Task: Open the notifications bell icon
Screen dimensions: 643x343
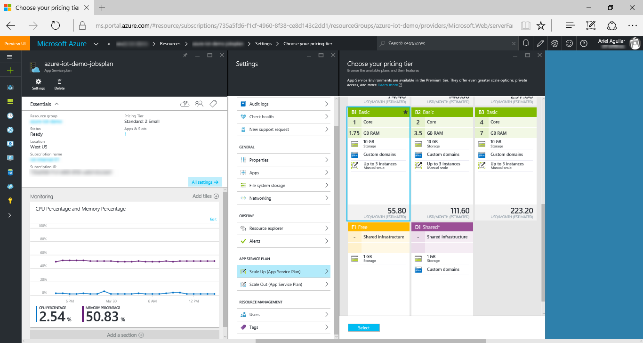Action: pos(526,43)
